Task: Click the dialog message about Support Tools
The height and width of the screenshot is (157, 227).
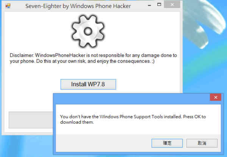Action: [x=133, y=120]
